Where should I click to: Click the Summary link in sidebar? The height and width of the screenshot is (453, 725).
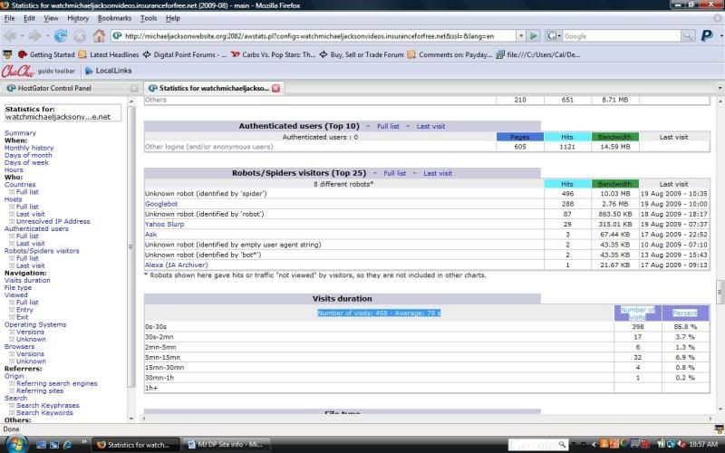point(20,133)
